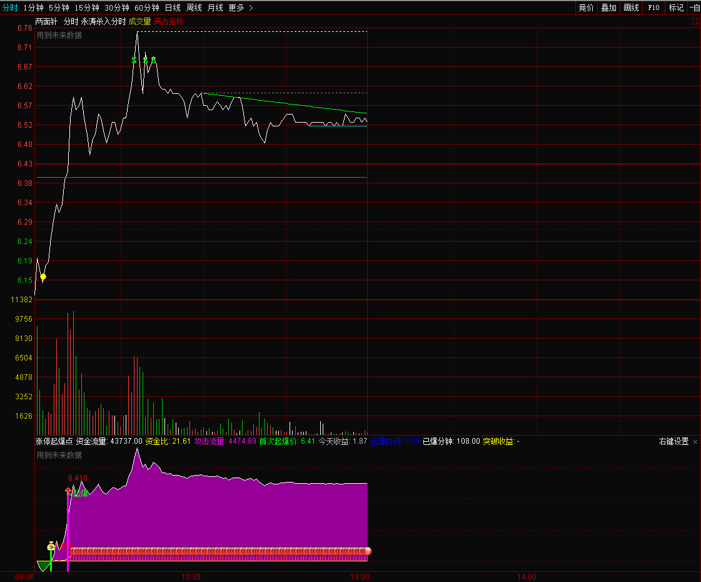Click the -自 self-select button
701x582 pixels.
[x=695, y=8]
